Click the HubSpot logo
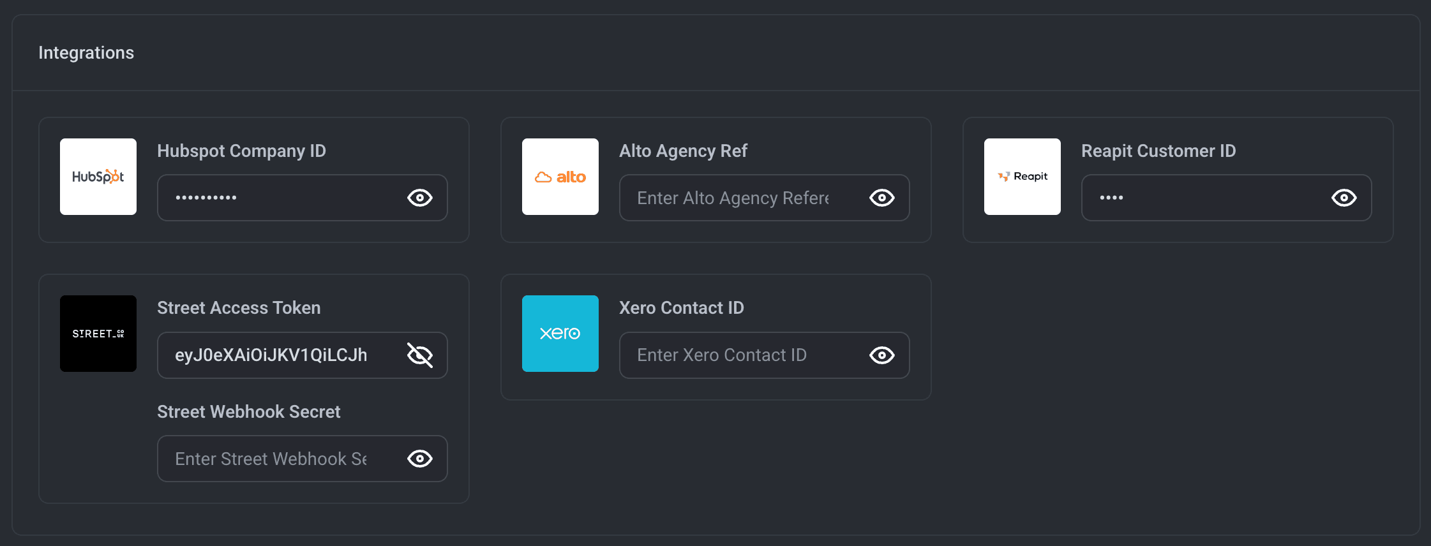 coord(98,177)
